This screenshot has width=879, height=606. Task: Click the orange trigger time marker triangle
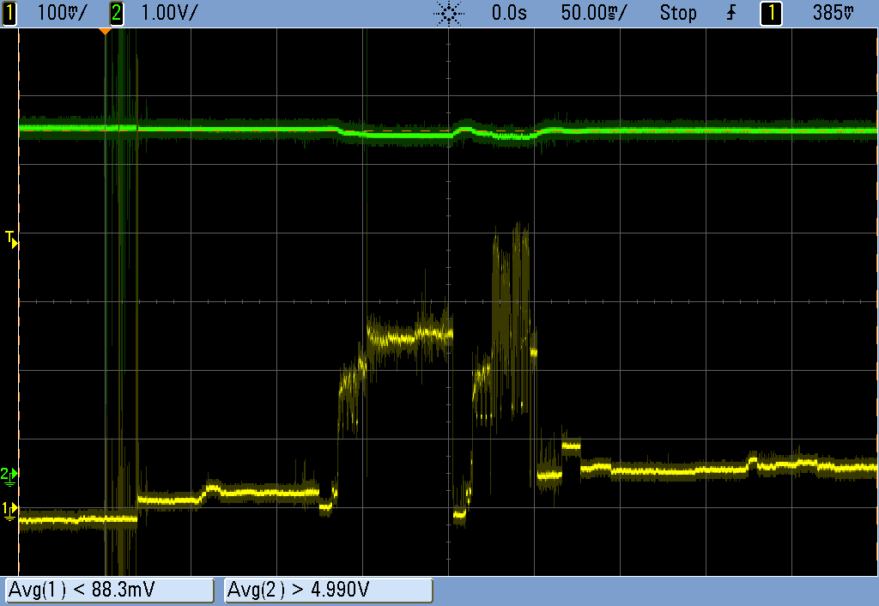(105, 32)
